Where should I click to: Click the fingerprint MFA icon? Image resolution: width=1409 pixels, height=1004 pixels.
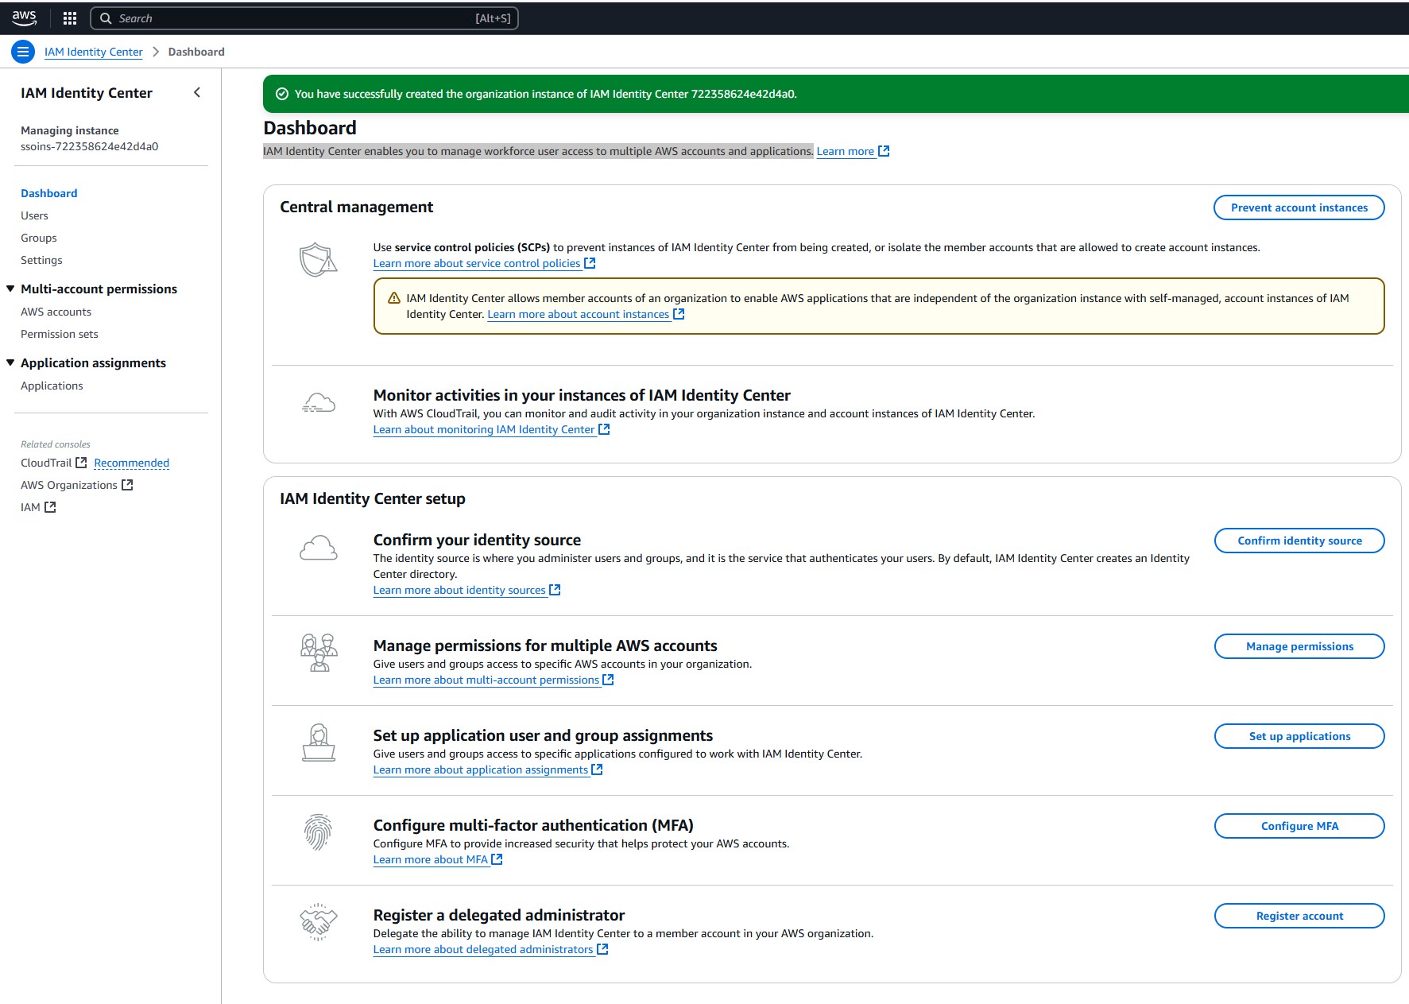[318, 832]
